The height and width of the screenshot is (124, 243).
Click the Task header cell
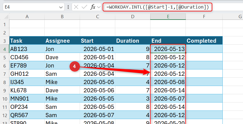click(27, 41)
